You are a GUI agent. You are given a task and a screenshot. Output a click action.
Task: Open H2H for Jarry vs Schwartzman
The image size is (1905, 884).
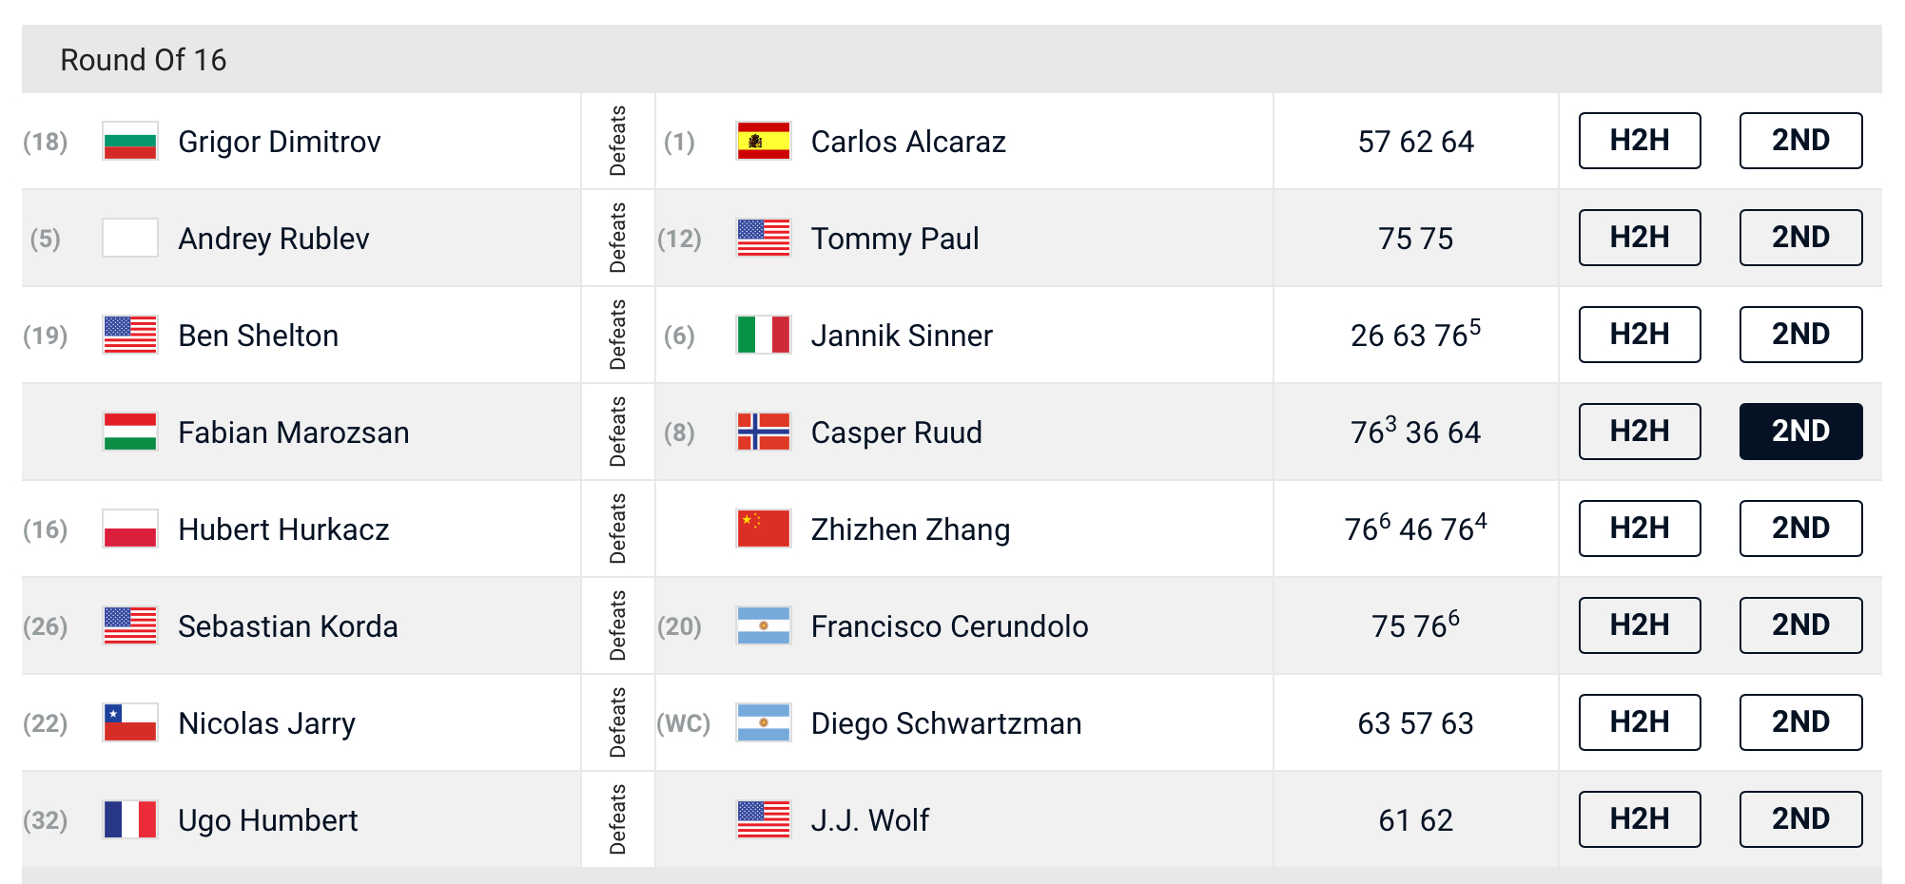1640,722
